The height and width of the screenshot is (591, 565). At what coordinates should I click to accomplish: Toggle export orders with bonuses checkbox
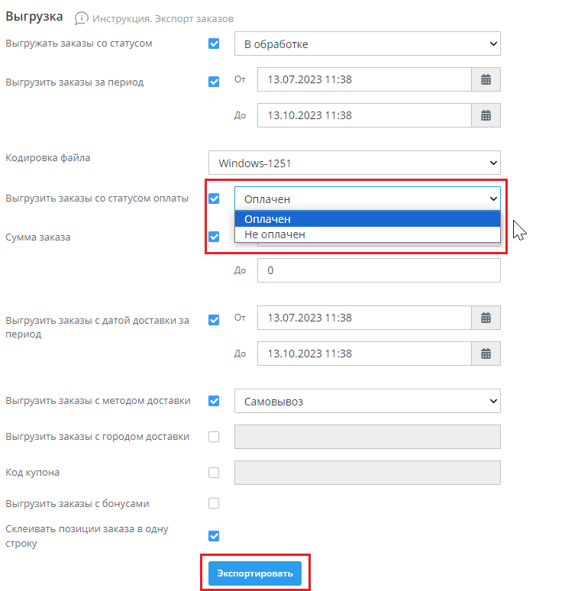[214, 503]
